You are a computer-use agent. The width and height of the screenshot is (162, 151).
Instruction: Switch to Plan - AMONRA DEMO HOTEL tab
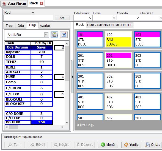[110, 25]
